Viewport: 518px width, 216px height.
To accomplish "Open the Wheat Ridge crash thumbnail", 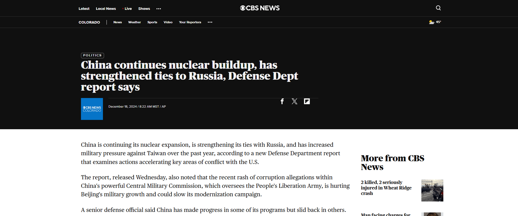I will tap(432, 191).
